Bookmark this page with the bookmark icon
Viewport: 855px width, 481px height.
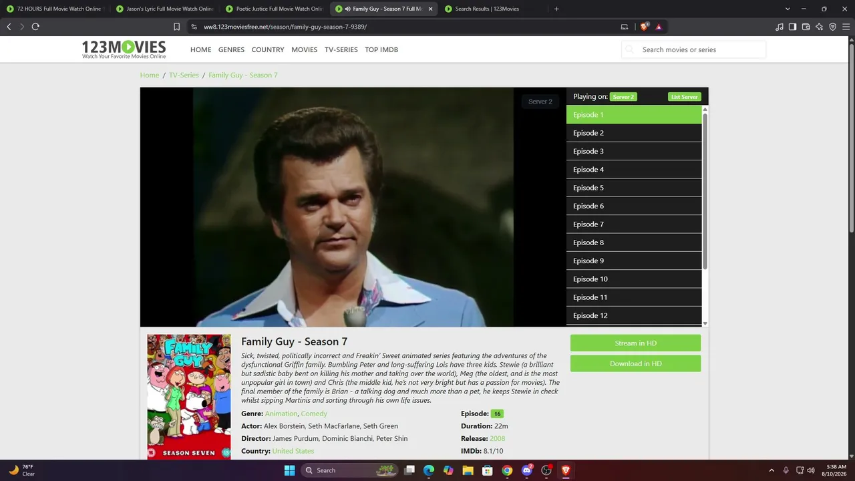pos(176,27)
